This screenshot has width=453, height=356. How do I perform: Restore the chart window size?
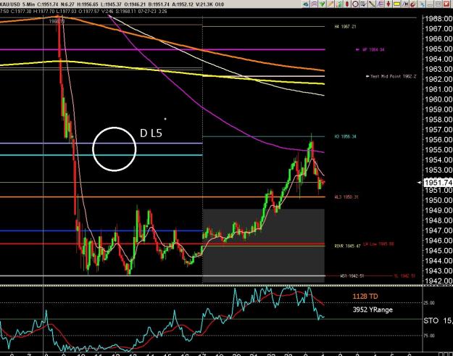438,4
